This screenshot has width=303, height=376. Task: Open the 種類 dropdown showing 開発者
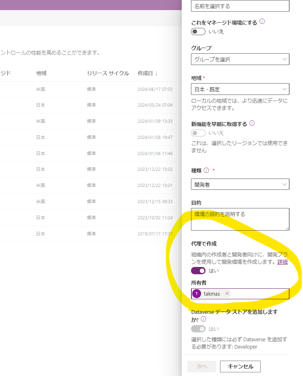[x=240, y=184]
